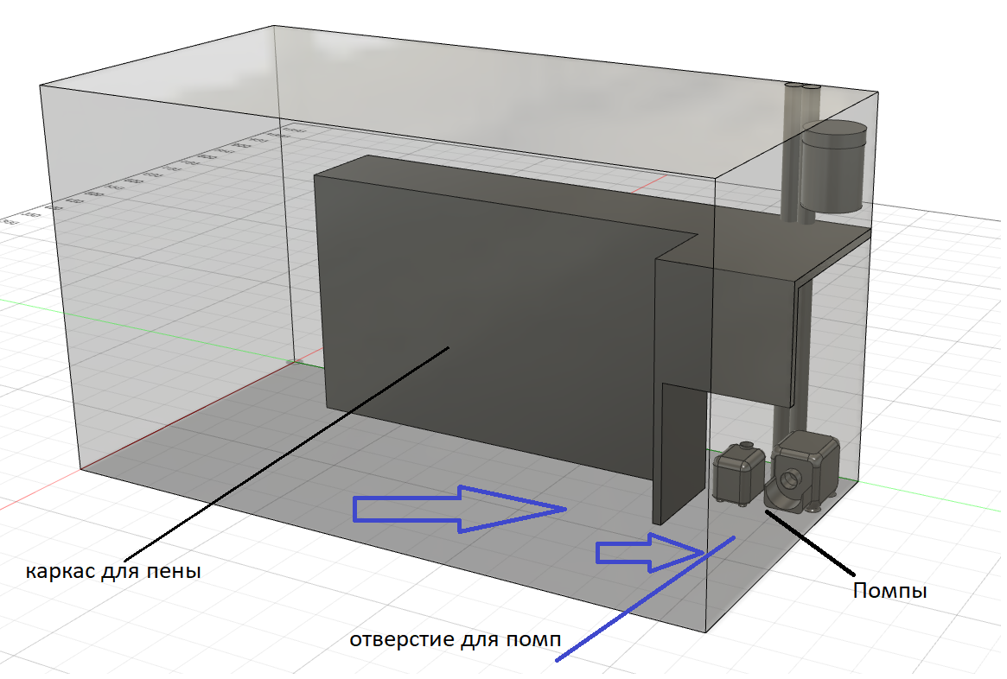Click the text label 'отверстие для помп'
1007x679 pixels.
tap(456, 639)
